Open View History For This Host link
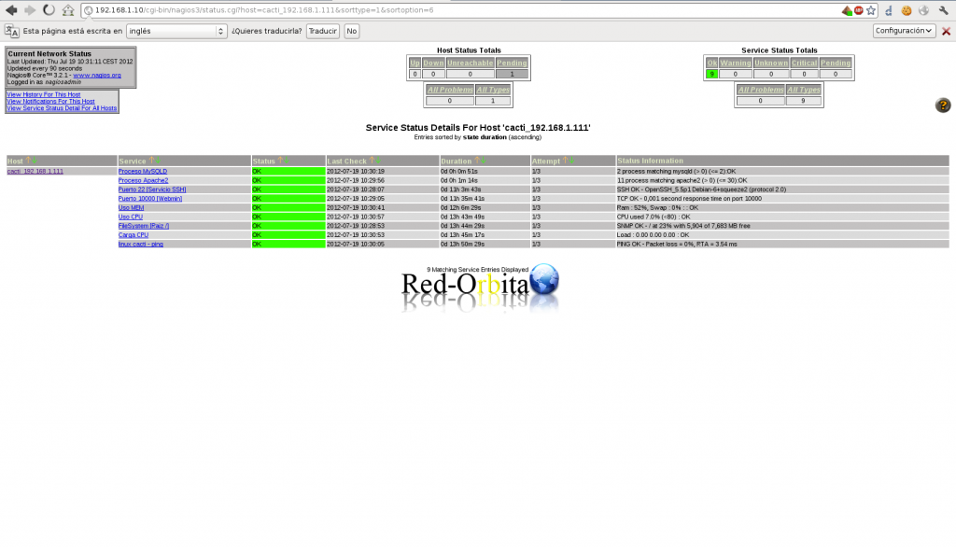Image resolution: width=956 pixels, height=547 pixels. [44, 94]
